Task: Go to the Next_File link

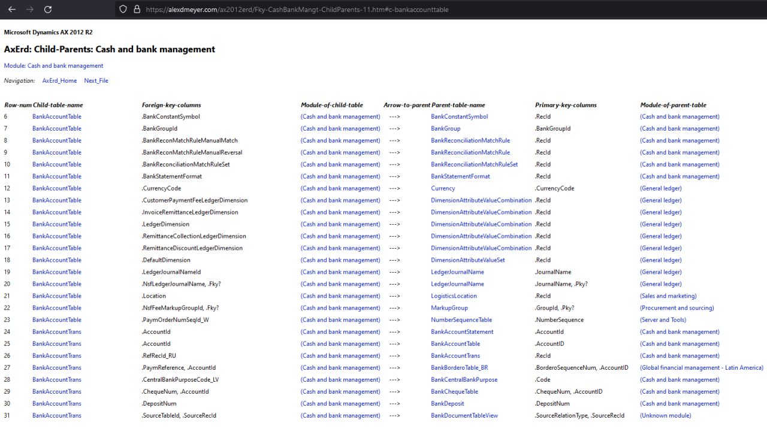Action: [96, 81]
